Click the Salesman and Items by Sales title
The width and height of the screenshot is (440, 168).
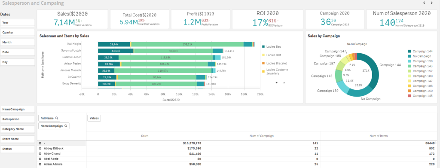[x=64, y=36]
